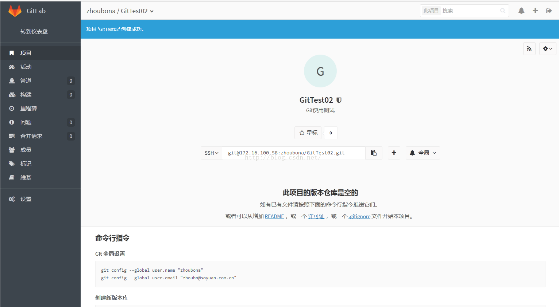Screen dimensions: 559x307
Task: Open the 标记 sidebar menu item
Action: coord(40,164)
